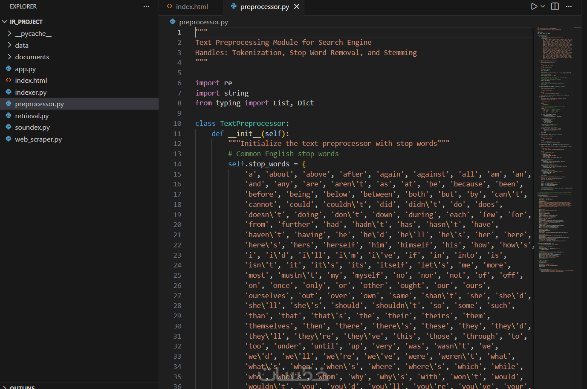Open the run options dropdown arrow
Screen dimensions: 587x389
[x=543, y=6]
